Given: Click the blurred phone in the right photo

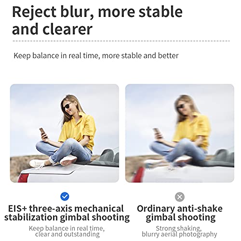Looking at the screenshot, I should coord(157,133).
